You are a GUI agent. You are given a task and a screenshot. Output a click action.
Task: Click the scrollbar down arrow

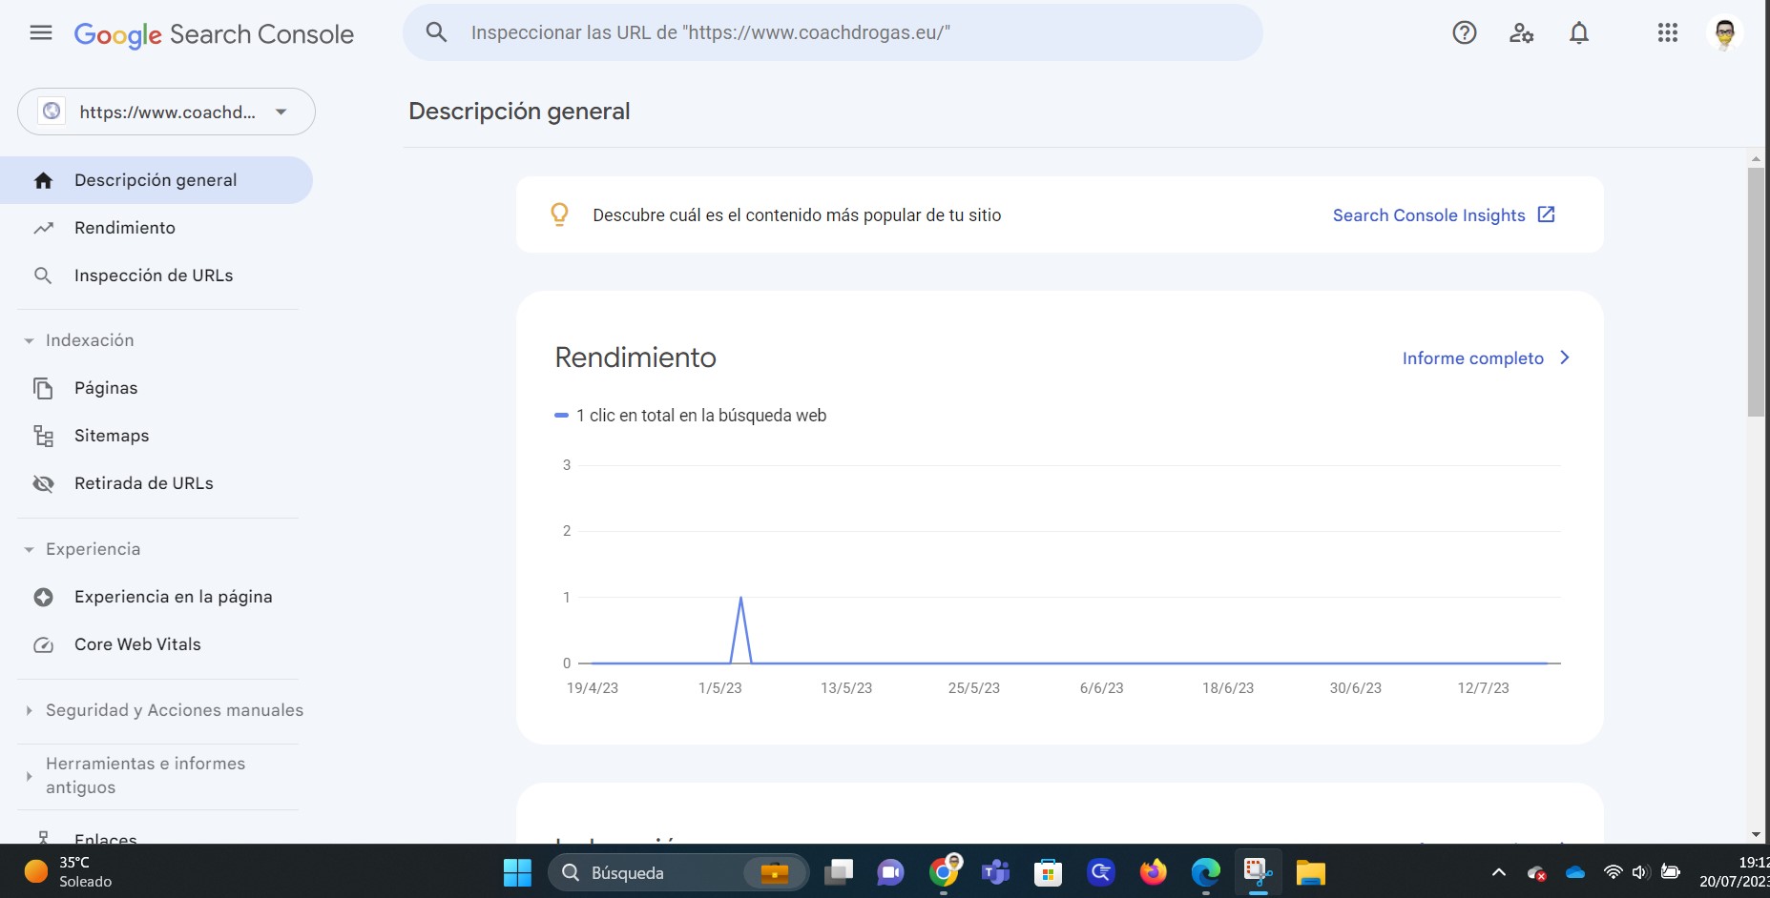(x=1756, y=835)
